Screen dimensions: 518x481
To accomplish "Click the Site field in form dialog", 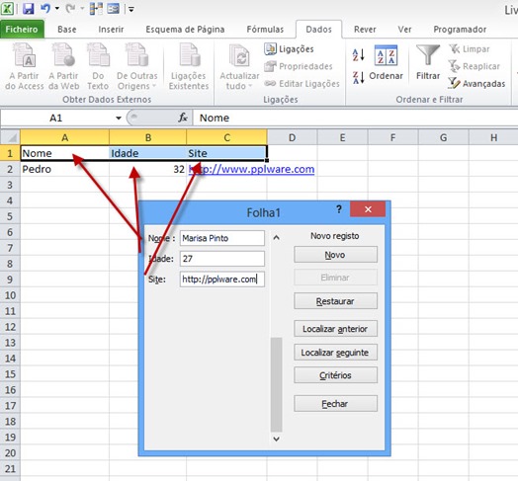I will [222, 280].
